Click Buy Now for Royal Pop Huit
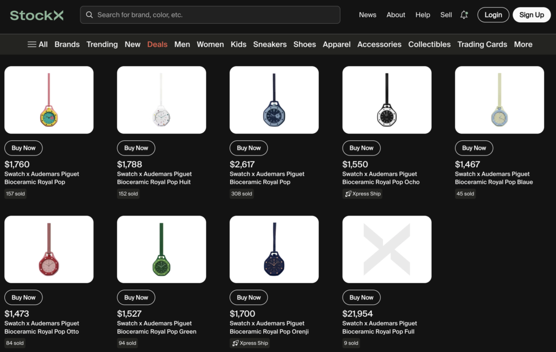Image resolution: width=556 pixels, height=352 pixels. pos(136,148)
